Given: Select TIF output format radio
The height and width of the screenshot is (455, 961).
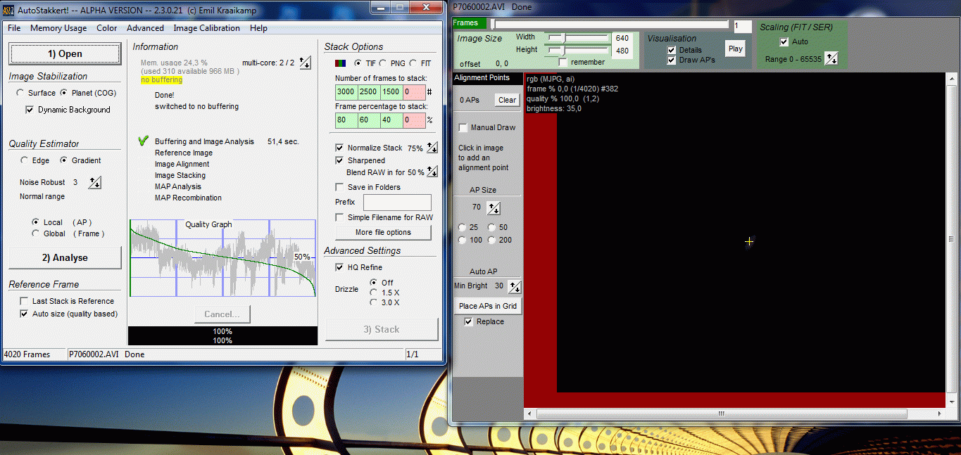Looking at the screenshot, I should [358, 63].
